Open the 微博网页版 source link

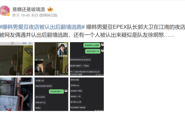[48, 15]
